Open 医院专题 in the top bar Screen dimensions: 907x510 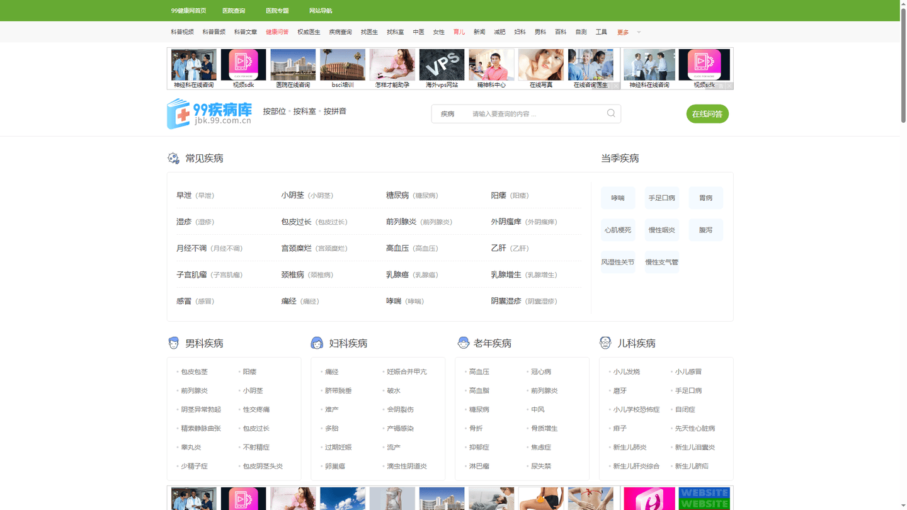pos(277,11)
